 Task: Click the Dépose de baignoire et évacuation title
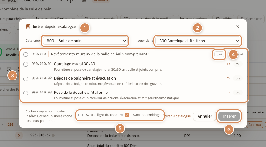pyautogui.click(x=85, y=78)
